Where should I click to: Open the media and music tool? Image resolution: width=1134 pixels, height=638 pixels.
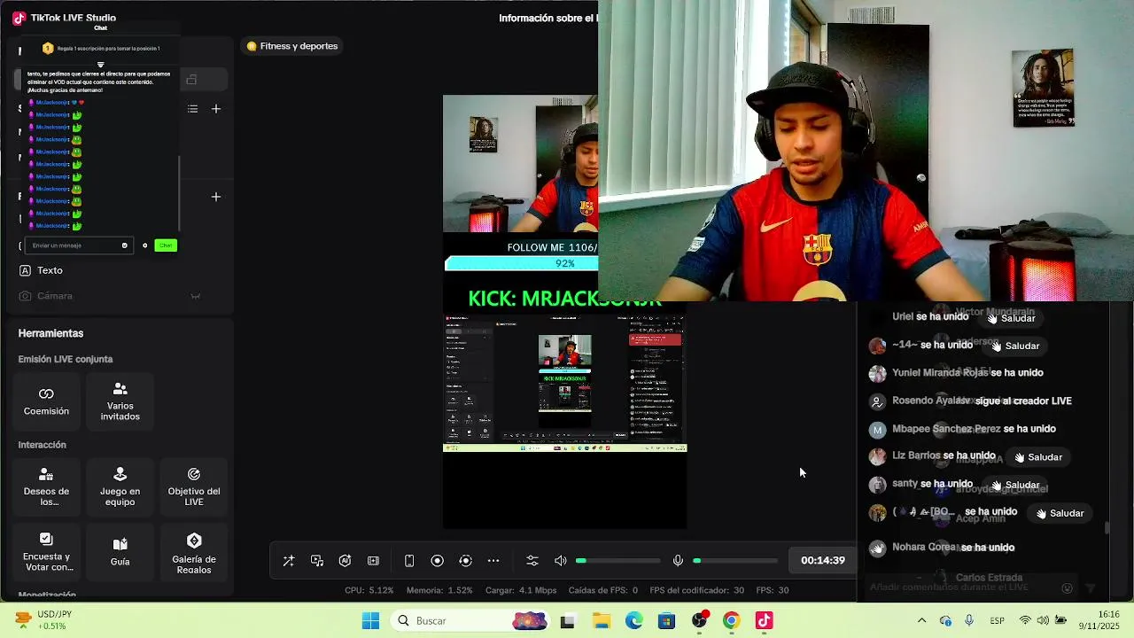[317, 561]
